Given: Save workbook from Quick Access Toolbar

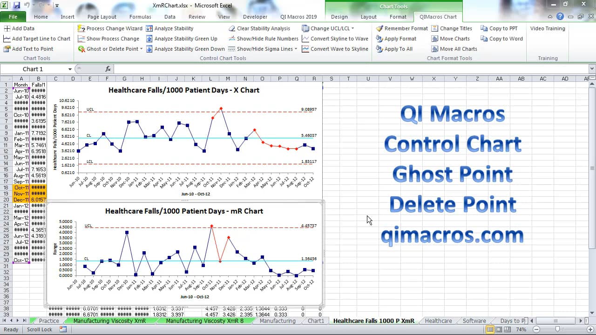Looking at the screenshot, I should pos(17,6).
